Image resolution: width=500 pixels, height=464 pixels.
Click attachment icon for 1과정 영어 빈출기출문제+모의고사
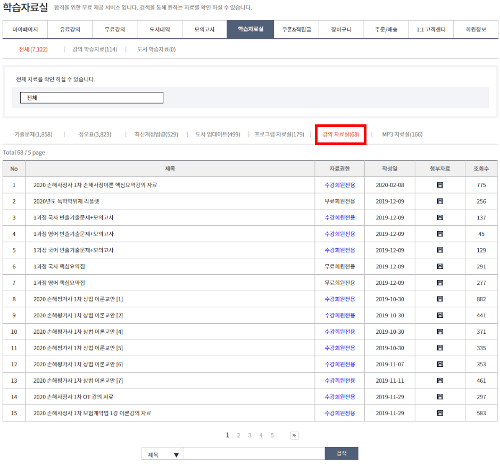pyautogui.click(x=440, y=233)
